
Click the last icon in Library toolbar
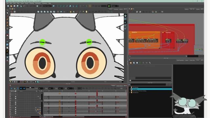pyautogui.click(x=150, y=63)
